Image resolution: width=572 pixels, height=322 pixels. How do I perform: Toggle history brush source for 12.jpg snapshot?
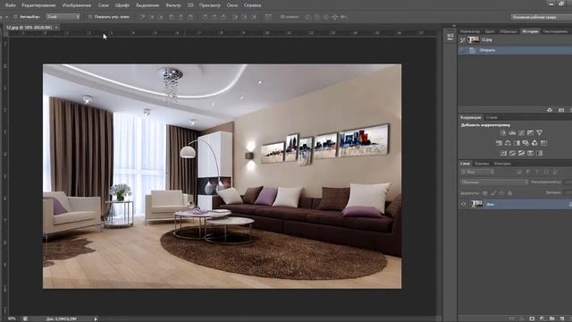click(462, 40)
